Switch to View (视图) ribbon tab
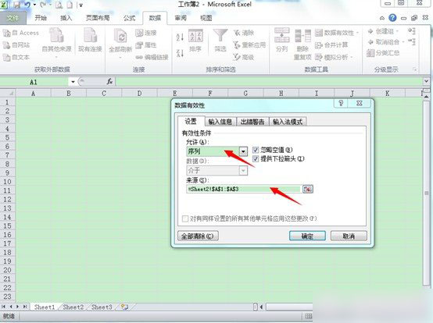Image resolution: width=433 pixels, height=323 pixels. [x=206, y=18]
